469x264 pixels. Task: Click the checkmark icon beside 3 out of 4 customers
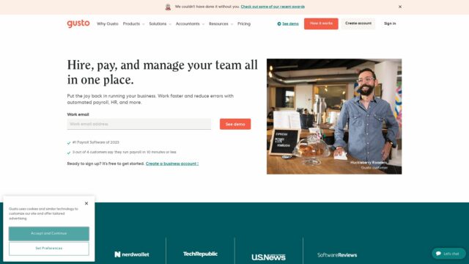69,153
